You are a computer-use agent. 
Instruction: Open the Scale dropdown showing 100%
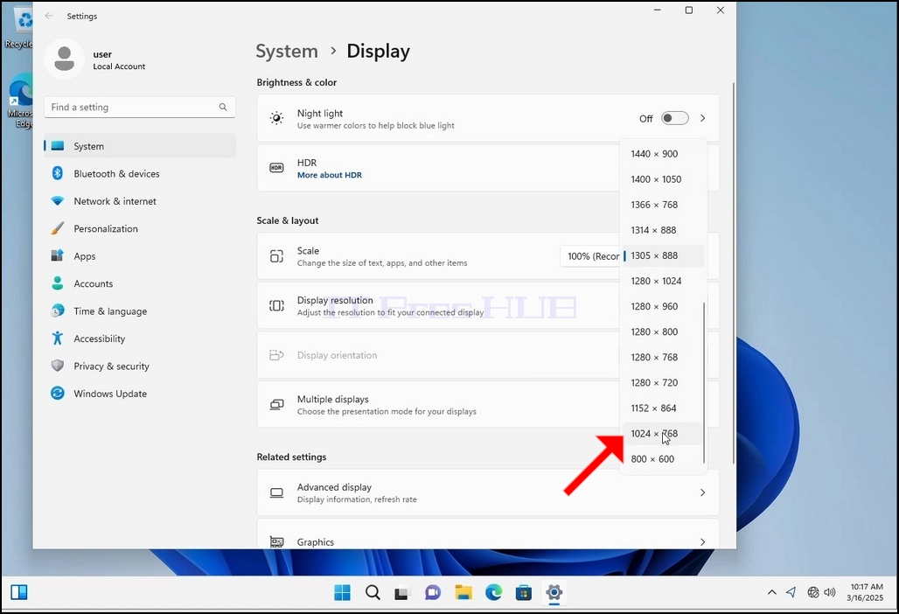tap(592, 256)
